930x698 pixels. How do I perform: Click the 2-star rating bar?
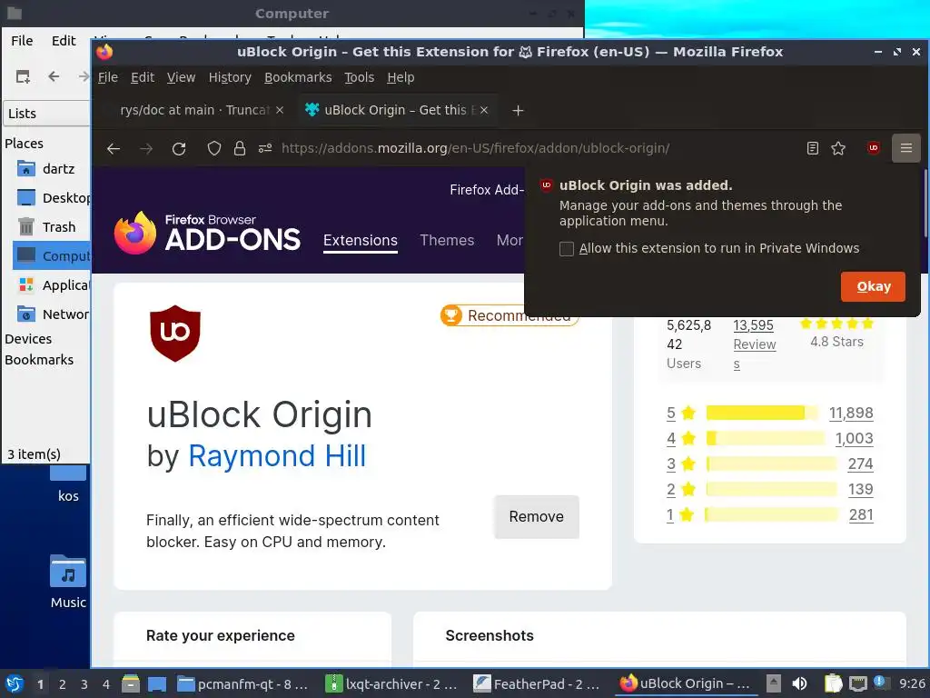(771, 489)
